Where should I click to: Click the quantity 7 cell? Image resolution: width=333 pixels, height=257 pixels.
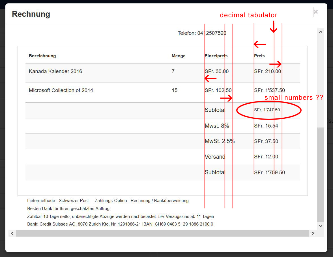pos(173,71)
